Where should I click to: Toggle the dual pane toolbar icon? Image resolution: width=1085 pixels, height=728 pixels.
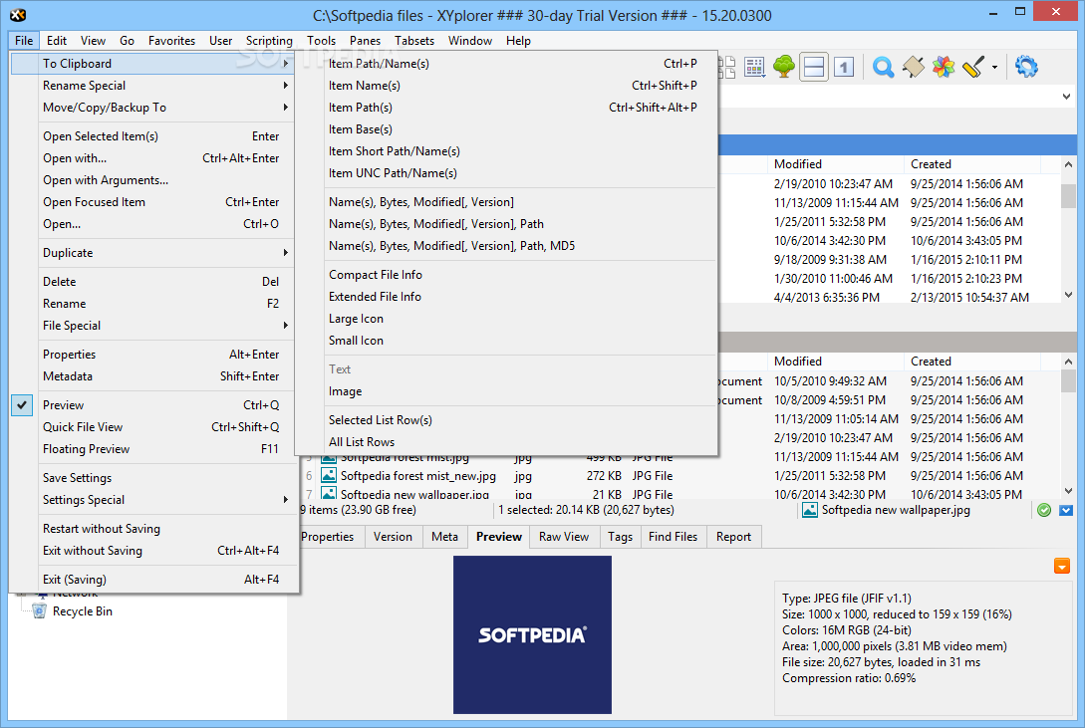click(814, 67)
